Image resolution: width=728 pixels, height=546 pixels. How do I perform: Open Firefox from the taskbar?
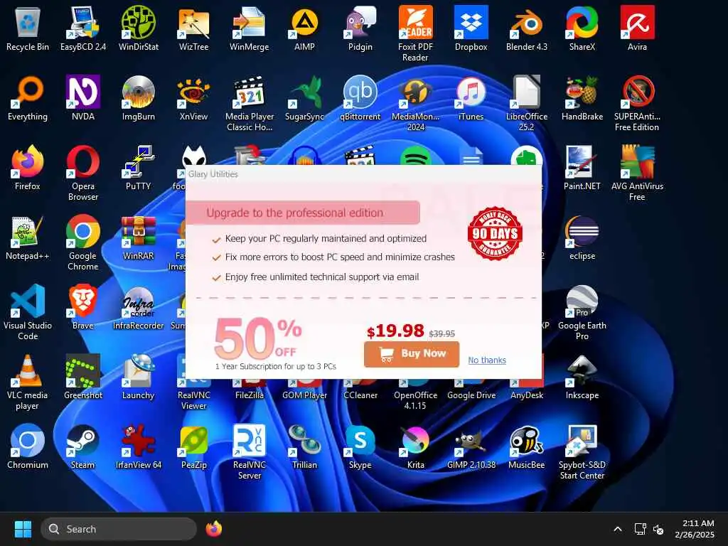click(x=213, y=529)
